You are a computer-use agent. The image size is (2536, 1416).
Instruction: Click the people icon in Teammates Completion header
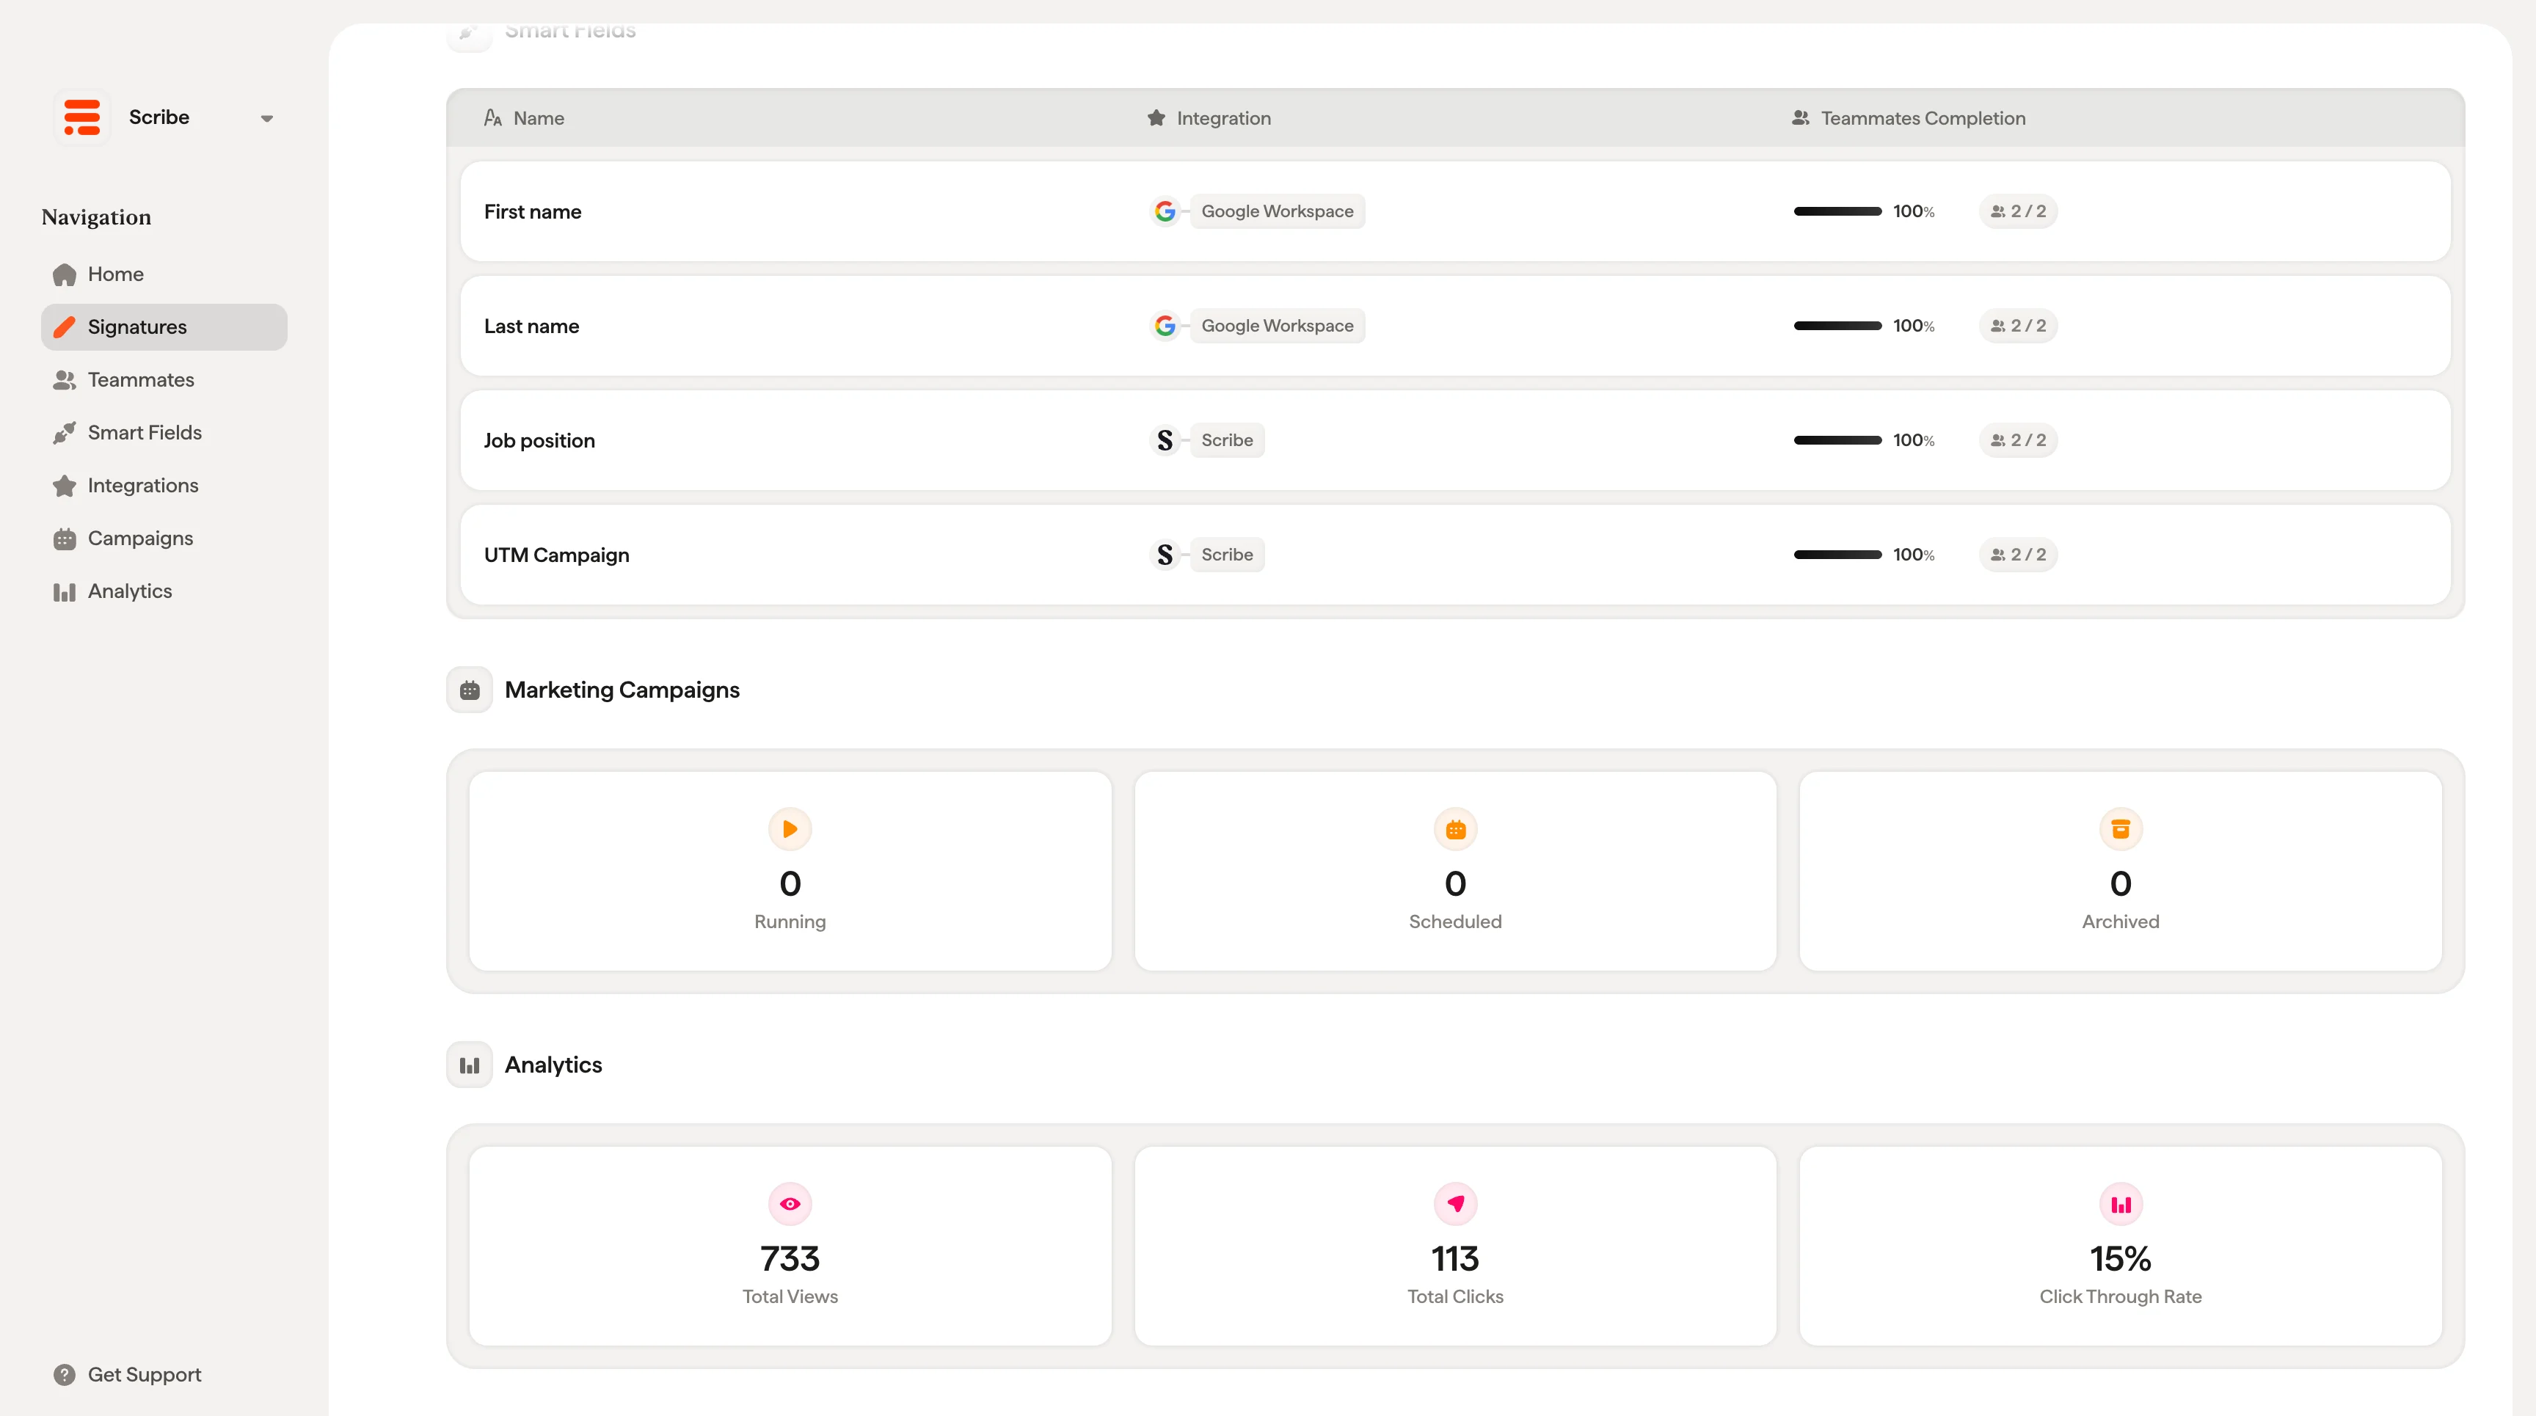tap(1801, 118)
